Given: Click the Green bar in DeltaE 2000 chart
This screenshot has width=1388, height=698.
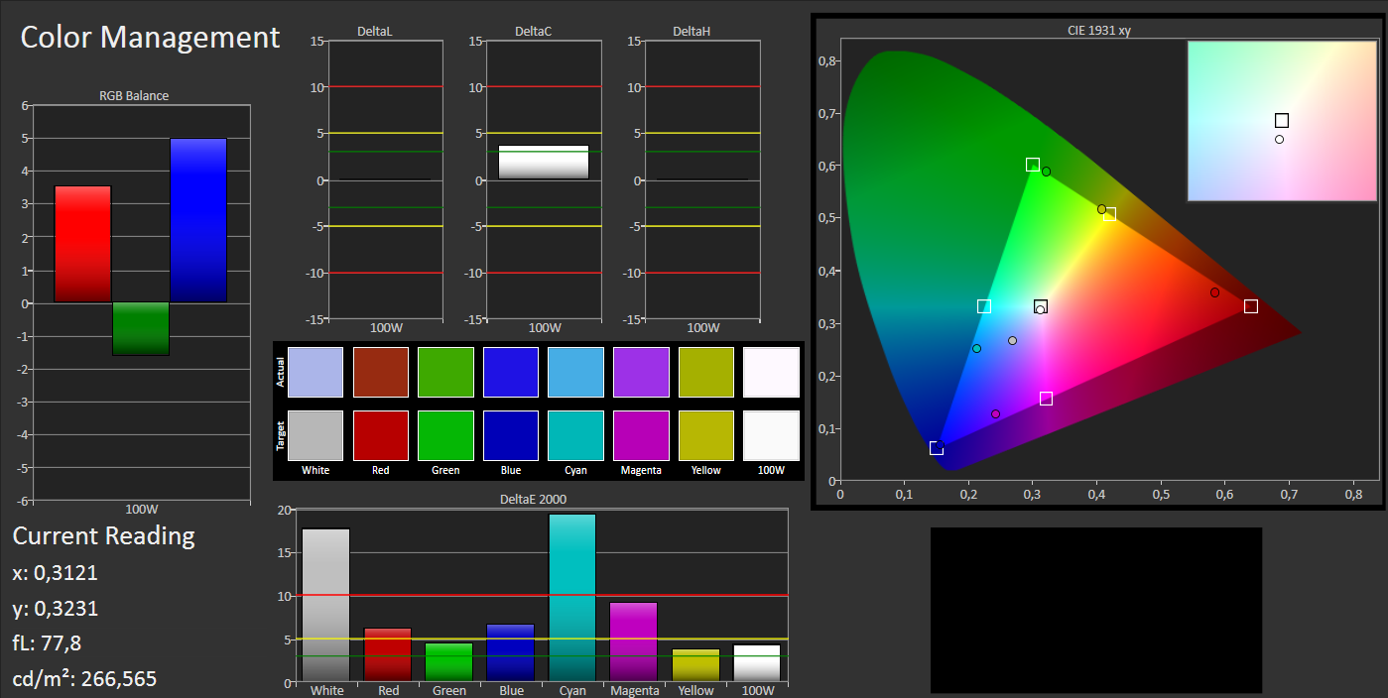Looking at the screenshot, I should coord(449,662).
